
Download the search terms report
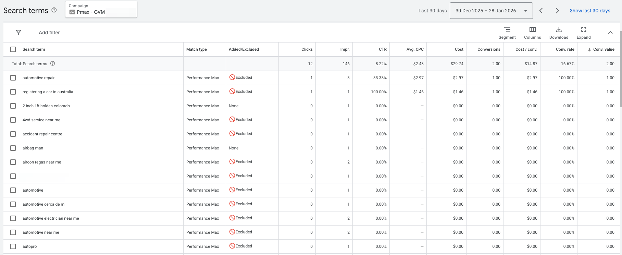coord(559,29)
